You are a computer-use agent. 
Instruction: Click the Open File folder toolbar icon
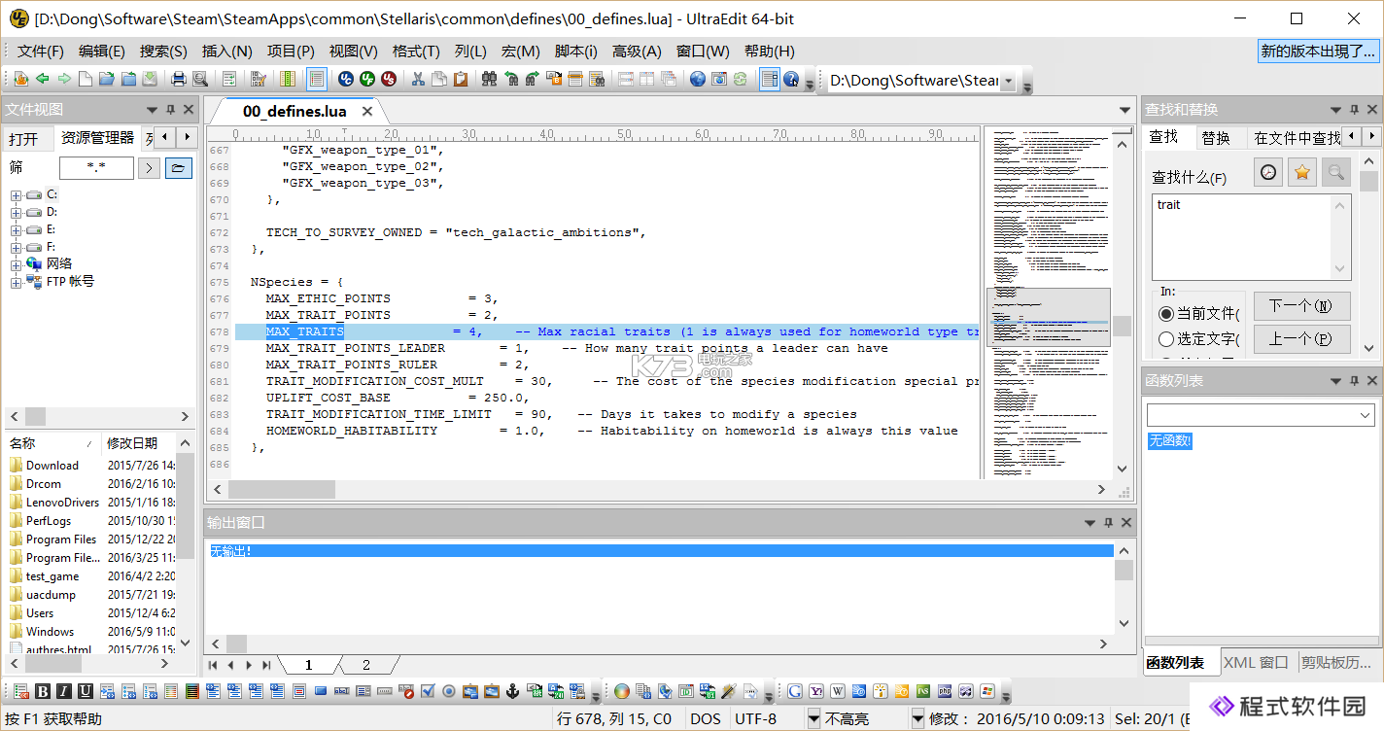click(x=107, y=80)
